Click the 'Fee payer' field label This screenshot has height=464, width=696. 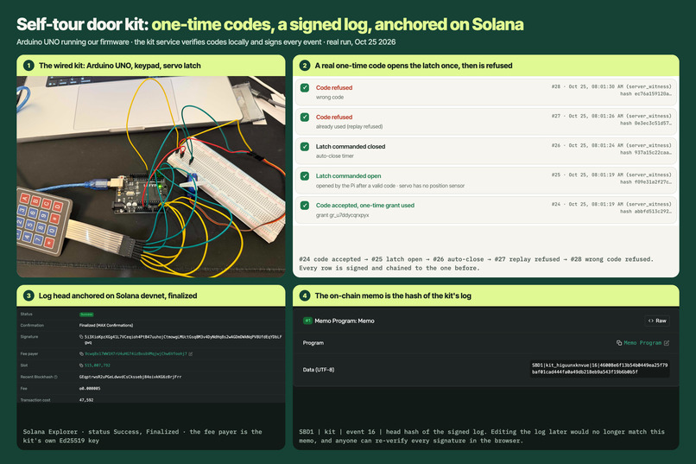click(x=29, y=354)
